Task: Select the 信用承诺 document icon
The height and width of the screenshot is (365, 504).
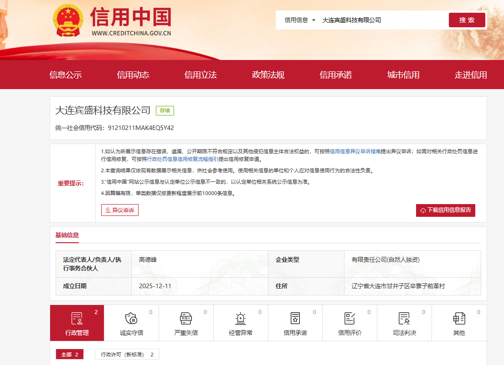Action: pyautogui.click(x=295, y=318)
